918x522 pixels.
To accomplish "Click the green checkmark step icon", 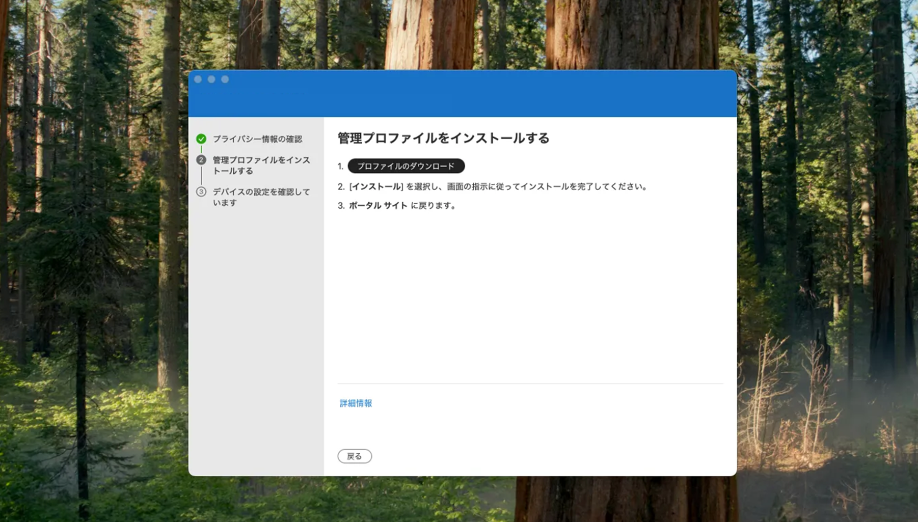I will tap(201, 139).
